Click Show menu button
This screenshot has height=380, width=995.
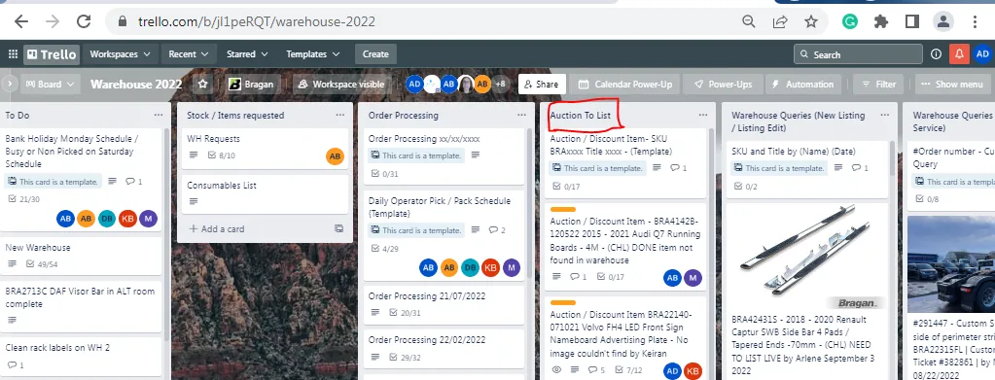tap(952, 84)
